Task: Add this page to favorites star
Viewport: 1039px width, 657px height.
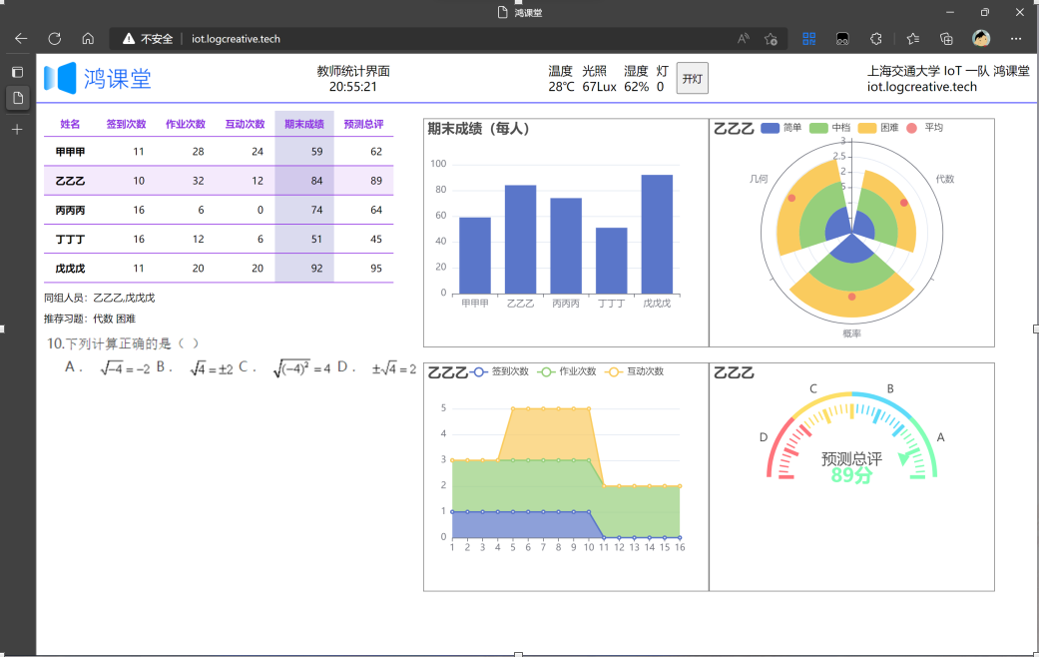Action: click(771, 39)
